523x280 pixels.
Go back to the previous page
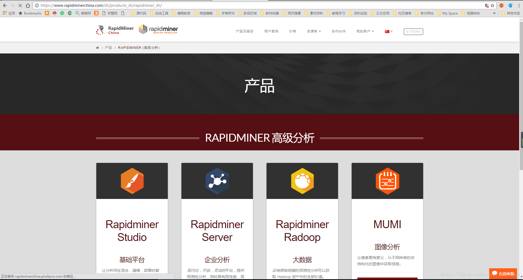pyautogui.click(x=5, y=5)
